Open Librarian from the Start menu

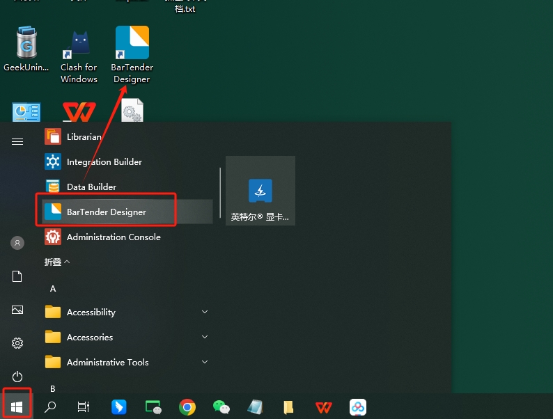pyautogui.click(x=127, y=136)
